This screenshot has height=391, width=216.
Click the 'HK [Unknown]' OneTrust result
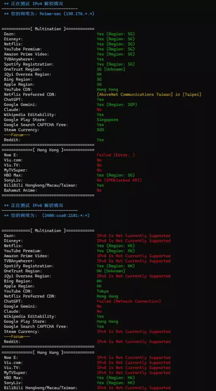[111, 271]
